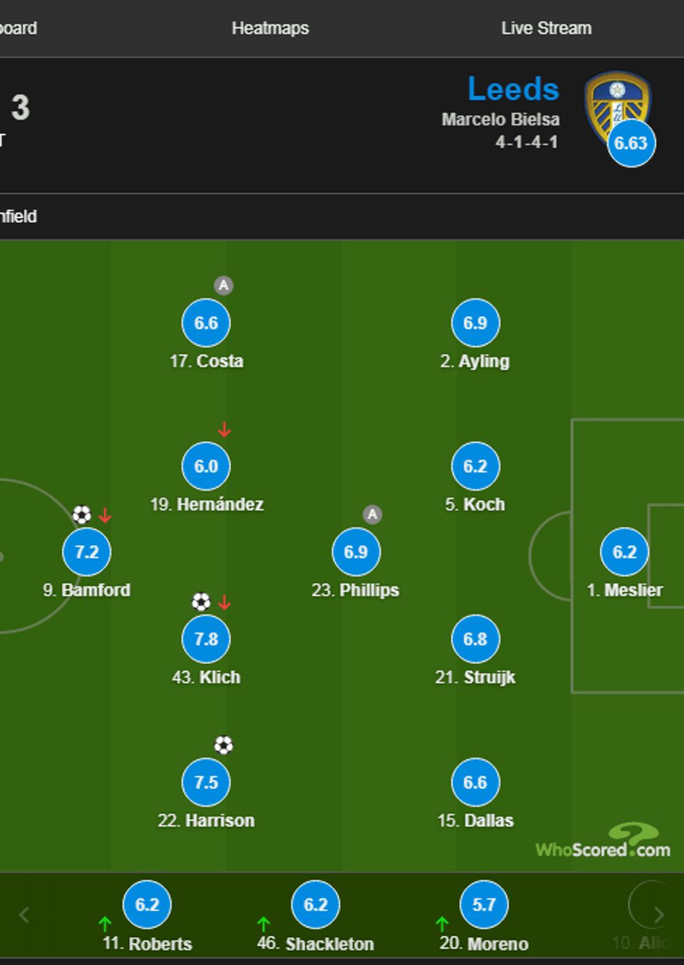Image resolution: width=684 pixels, height=965 pixels.
Task: Select Klich's 7.8 rating circle
Action: (x=206, y=639)
